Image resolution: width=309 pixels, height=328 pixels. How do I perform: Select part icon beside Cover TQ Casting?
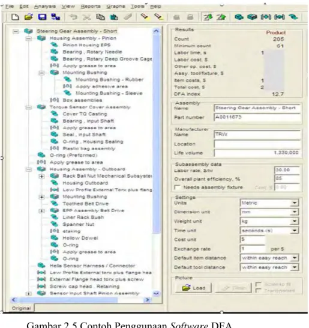pyautogui.click(x=55, y=114)
